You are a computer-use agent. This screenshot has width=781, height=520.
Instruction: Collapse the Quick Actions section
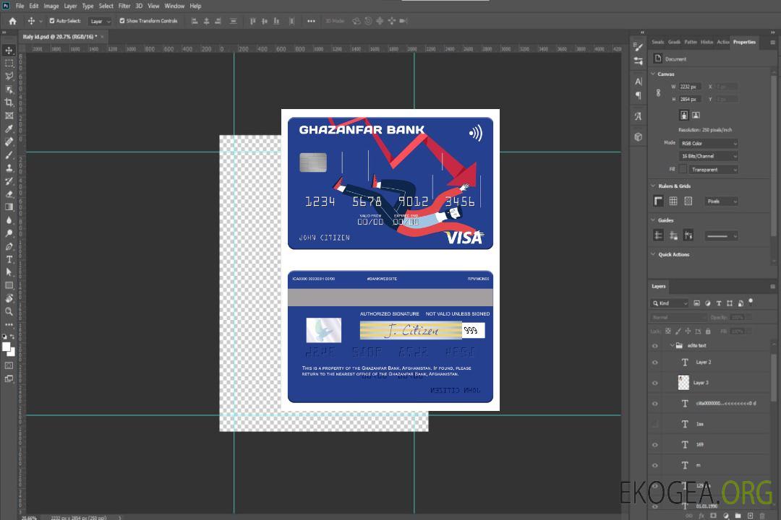click(653, 253)
